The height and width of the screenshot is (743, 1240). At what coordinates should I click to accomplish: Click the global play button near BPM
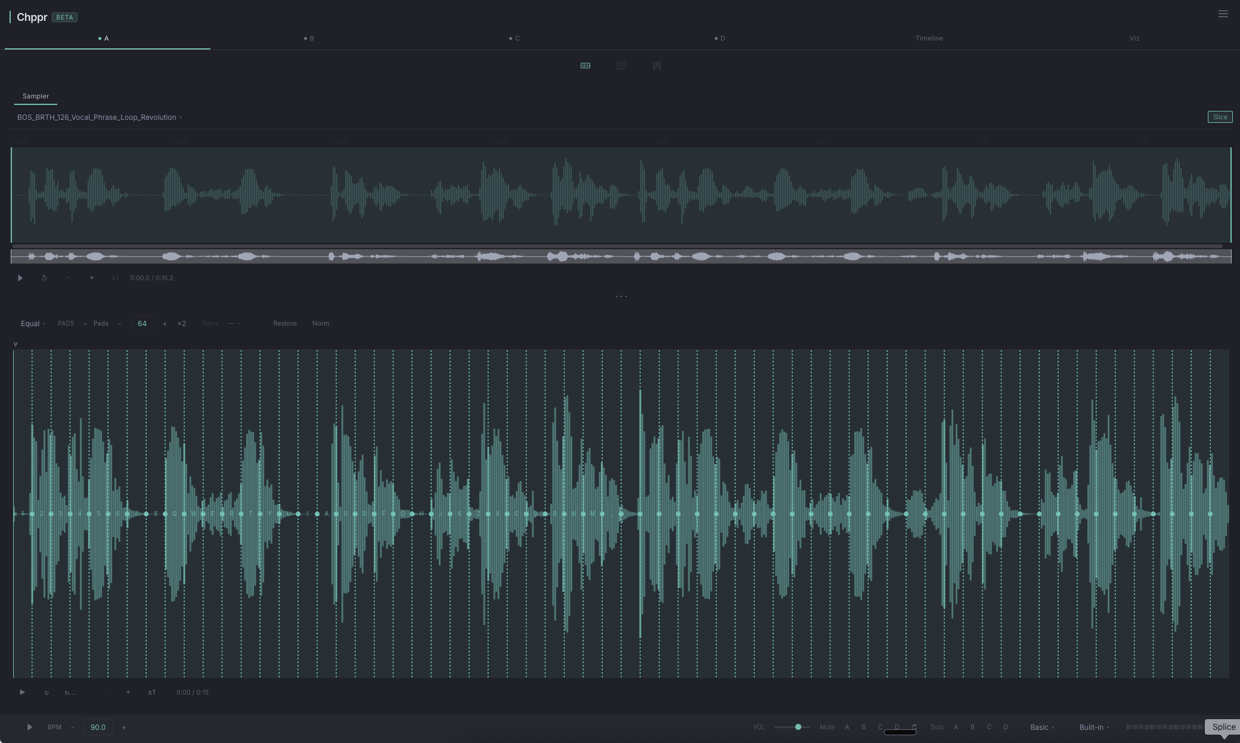coord(29,727)
